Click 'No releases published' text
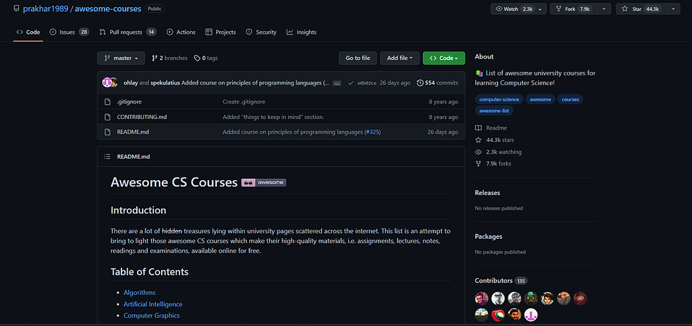Screen dimensions: 692x326 click(499, 208)
